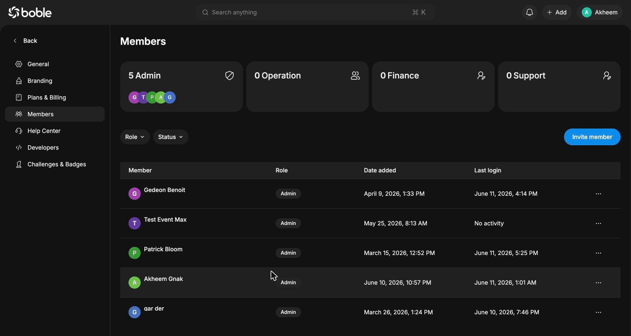This screenshot has width=631, height=336.
Task: Click Patrick Bloom's P avatar in table
Action: tap(134, 253)
